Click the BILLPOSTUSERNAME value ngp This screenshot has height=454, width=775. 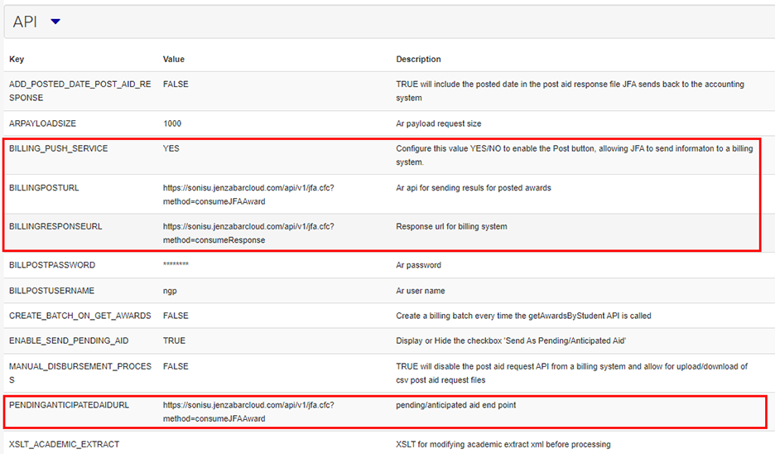tap(170, 291)
